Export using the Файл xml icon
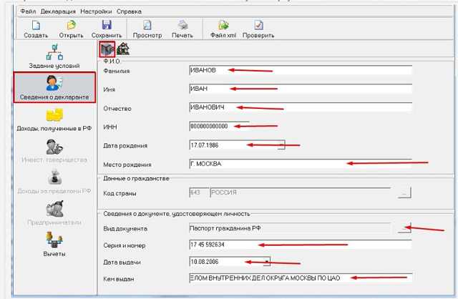Screen dimensions: 458x299 (223, 26)
